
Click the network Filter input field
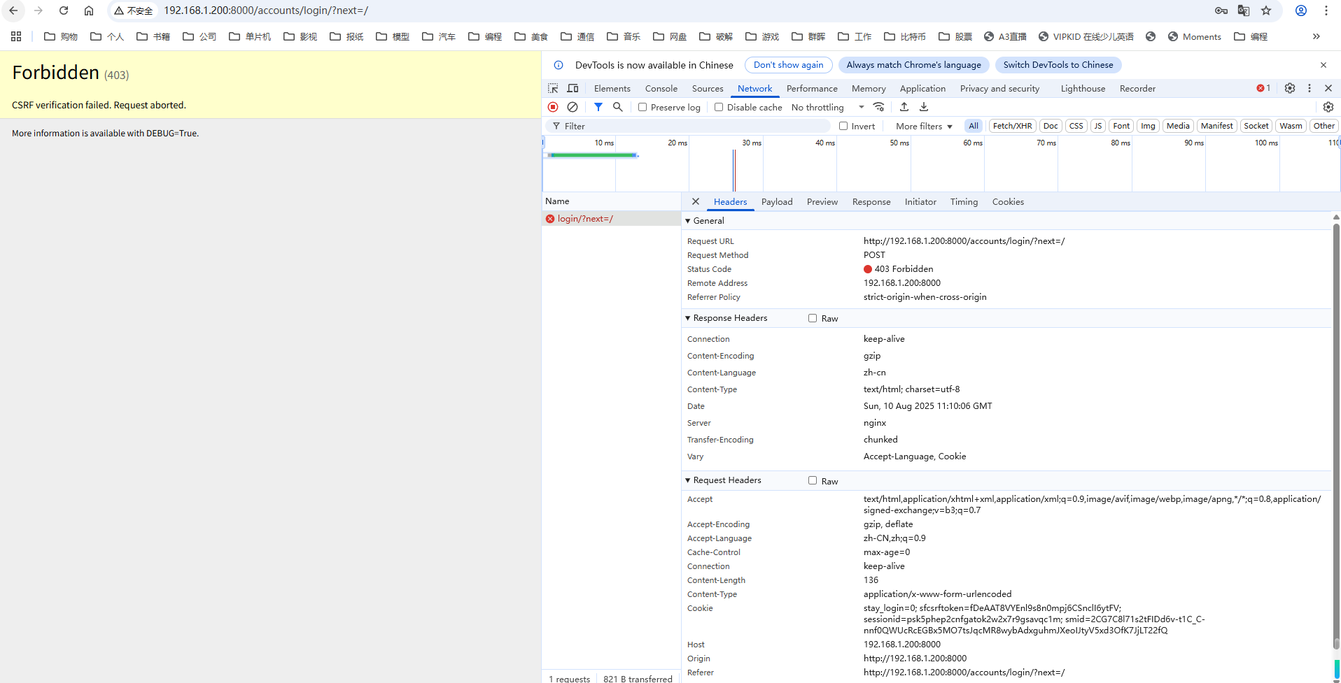click(x=693, y=126)
